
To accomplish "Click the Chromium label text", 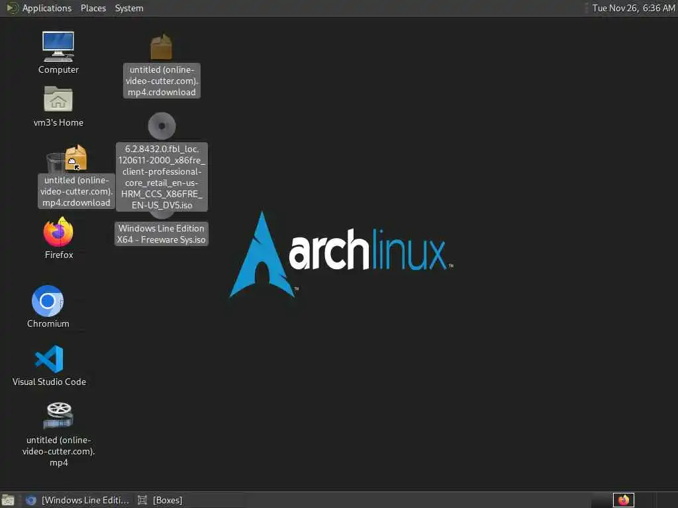I will click(48, 323).
